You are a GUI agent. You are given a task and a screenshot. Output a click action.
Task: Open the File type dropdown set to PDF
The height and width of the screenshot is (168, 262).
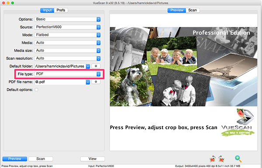(x=67, y=74)
